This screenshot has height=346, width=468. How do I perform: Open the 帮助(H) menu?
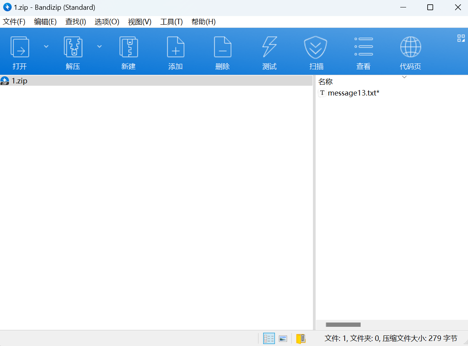[x=204, y=22]
